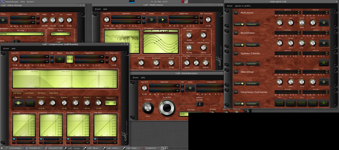Click Input Gain knob in Compresseur multi-bandes

15,59
